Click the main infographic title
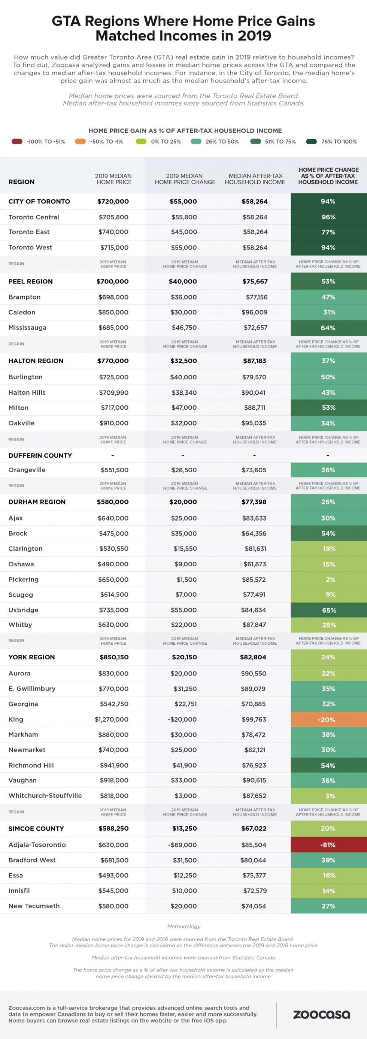367x1039 pixels. [183, 28]
